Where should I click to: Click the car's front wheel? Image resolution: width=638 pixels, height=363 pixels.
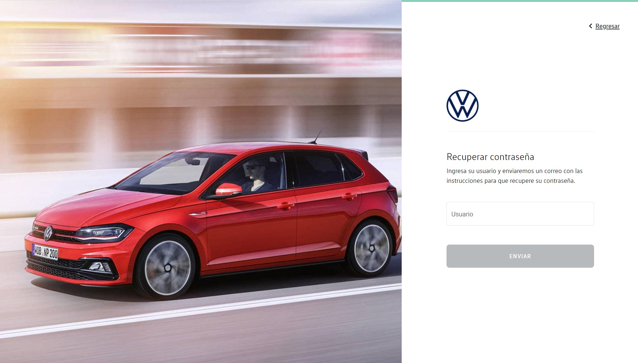167,267
